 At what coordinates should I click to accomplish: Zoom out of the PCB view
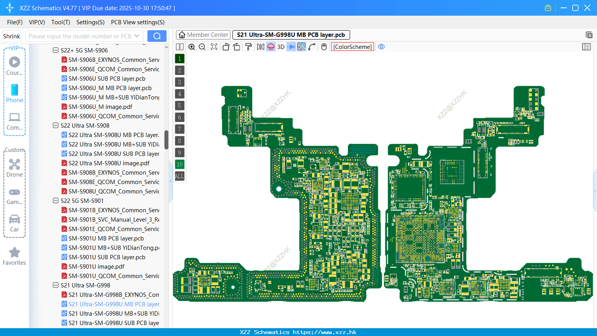click(x=202, y=47)
